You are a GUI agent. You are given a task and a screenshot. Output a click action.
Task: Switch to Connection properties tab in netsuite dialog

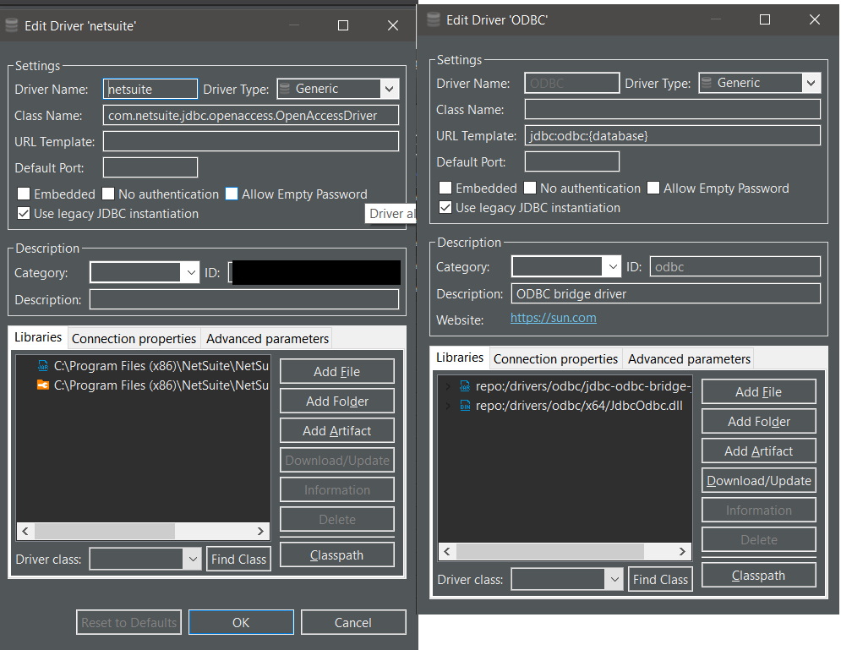[x=134, y=338]
